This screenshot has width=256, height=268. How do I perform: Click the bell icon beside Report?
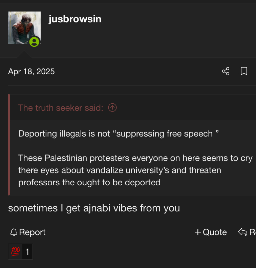pyautogui.click(x=14, y=232)
